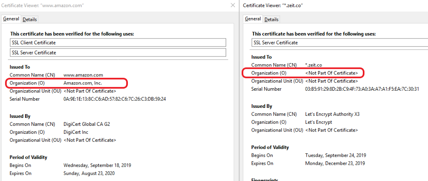428x181 pixels.
Task: Open the General tab in amazon.com viewer
Action: click(11, 19)
